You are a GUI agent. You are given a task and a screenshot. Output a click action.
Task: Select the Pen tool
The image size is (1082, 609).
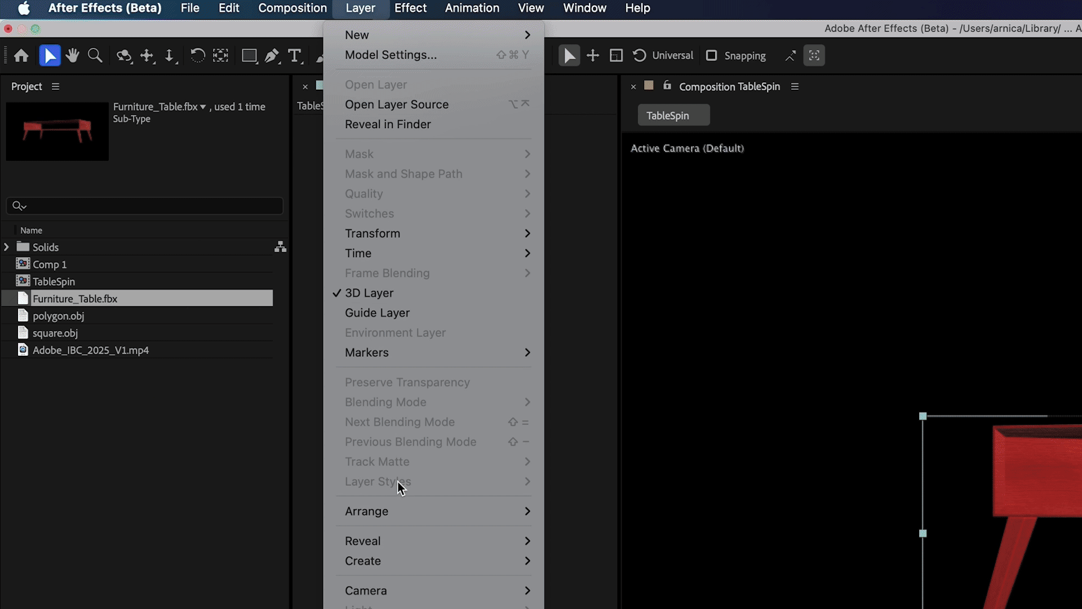click(x=272, y=55)
